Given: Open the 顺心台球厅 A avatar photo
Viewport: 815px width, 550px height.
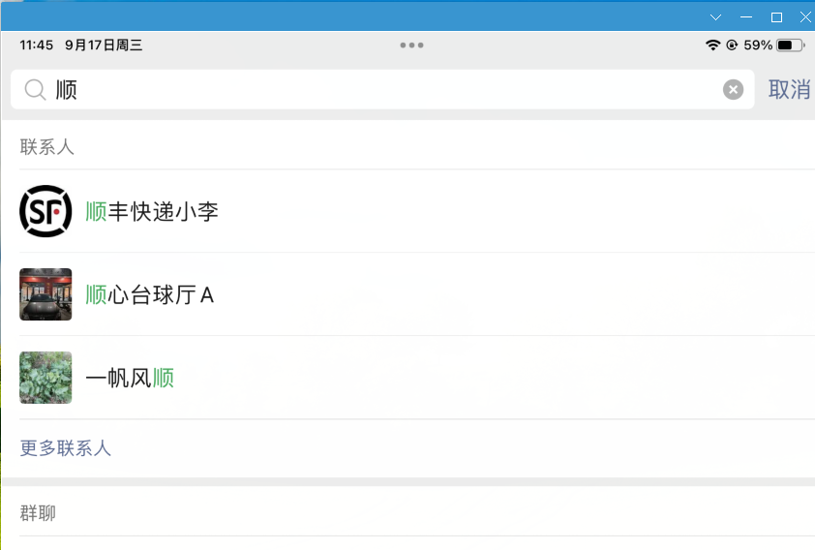Looking at the screenshot, I should pos(45,294).
